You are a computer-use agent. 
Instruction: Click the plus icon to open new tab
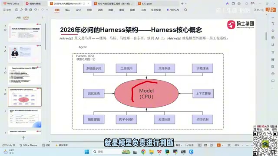182,3
